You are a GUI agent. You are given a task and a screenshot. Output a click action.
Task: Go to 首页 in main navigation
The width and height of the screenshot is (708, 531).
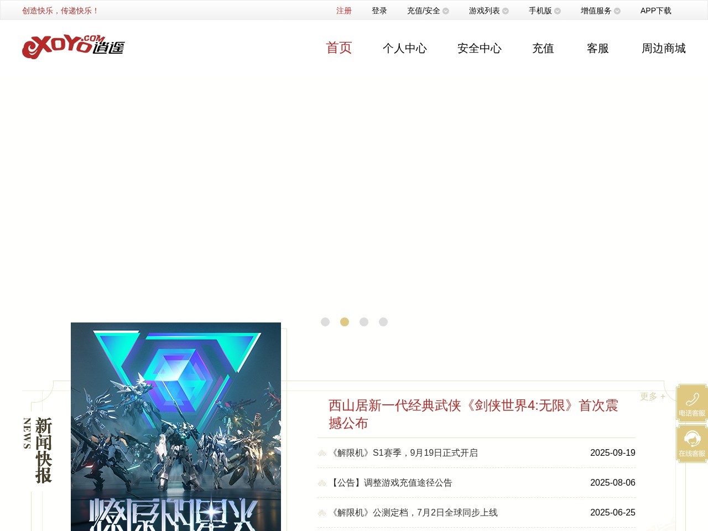click(x=339, y=48)
